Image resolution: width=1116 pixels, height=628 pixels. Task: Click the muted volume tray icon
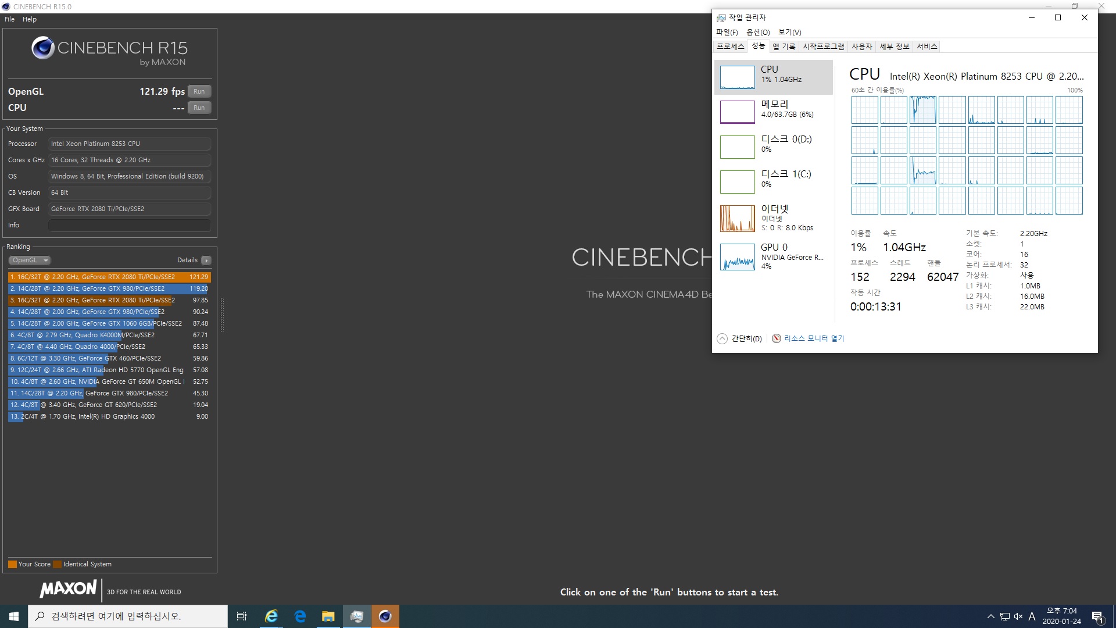(1018, 616)
